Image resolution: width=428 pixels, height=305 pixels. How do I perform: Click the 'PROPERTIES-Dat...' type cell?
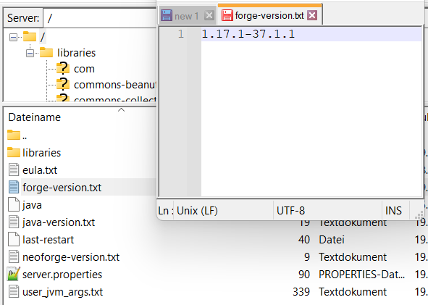361,275
